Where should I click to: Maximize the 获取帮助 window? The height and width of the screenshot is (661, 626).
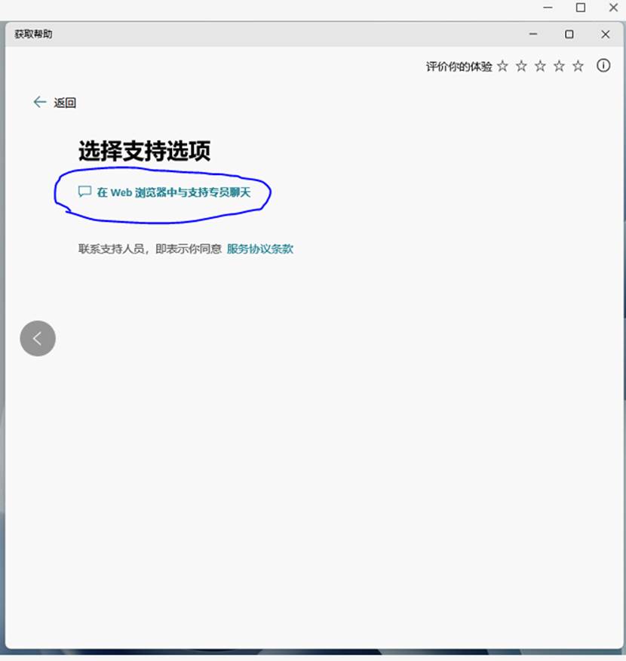[569, 35]
